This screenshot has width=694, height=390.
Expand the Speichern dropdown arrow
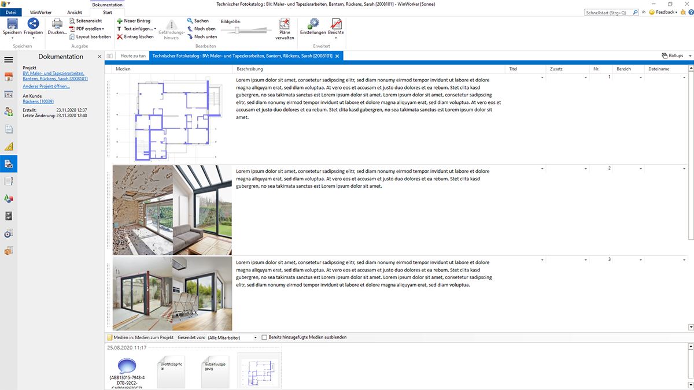pyautogui.click(x=12, y=39)
